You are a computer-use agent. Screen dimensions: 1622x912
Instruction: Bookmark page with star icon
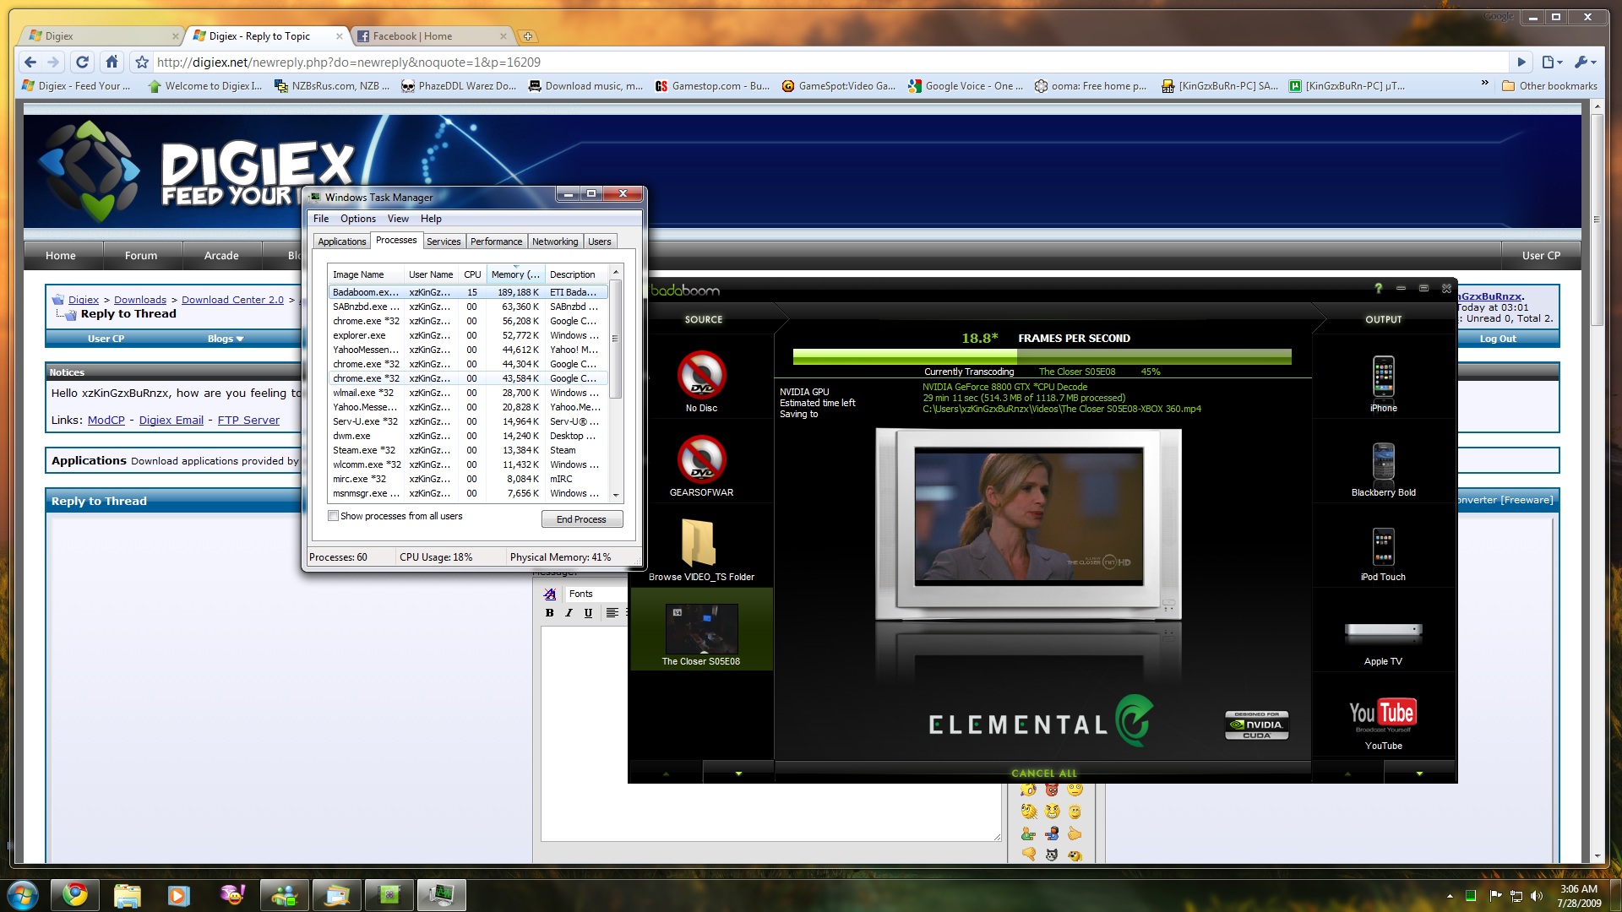142,62
